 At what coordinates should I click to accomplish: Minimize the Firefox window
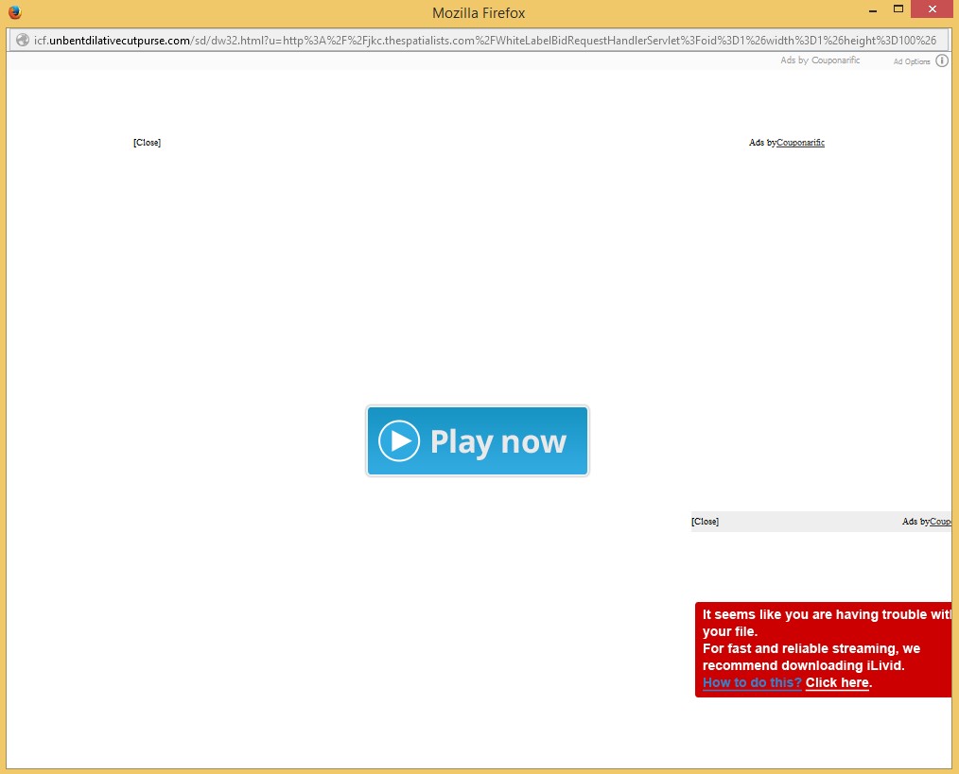(x=871, y=9)
